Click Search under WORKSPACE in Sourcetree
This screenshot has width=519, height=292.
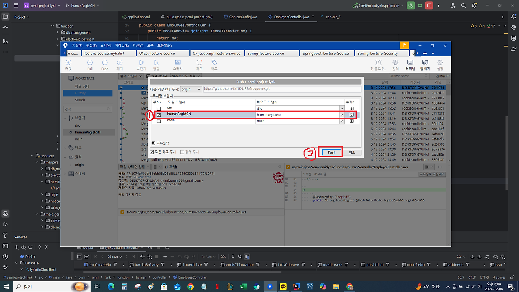click(80, 100)
